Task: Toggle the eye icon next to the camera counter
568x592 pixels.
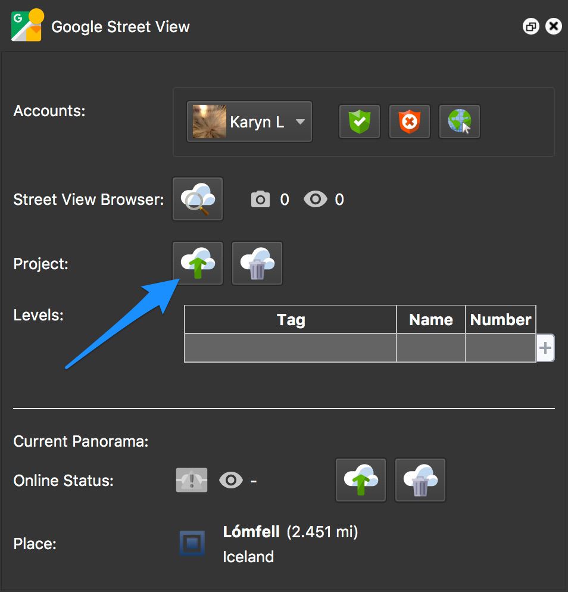Action: tap(316, 199)
